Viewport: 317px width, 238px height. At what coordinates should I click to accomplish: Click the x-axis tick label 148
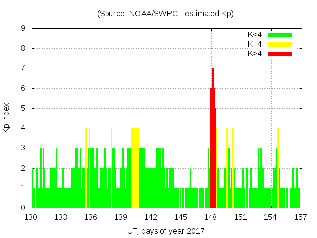tap(211, 217)
